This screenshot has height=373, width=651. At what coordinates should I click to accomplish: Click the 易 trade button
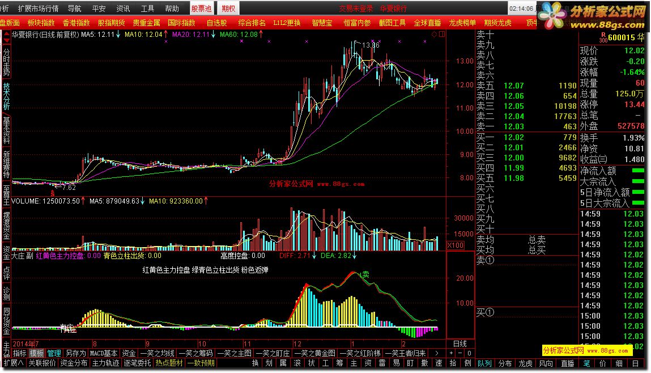pos(397,363)
